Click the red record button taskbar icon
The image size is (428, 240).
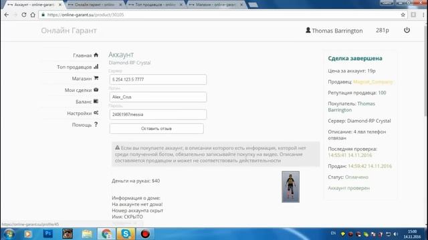(x=145, y=234)
